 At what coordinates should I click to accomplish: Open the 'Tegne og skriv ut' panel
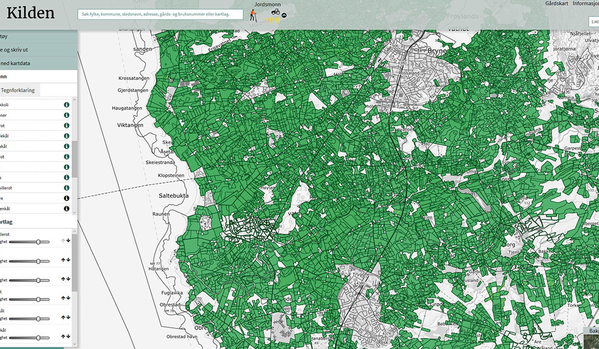click(33, 50)
